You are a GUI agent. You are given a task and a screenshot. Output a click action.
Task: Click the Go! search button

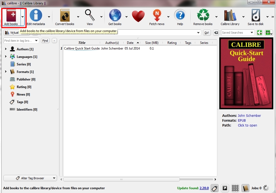click(x=207, y=33)
